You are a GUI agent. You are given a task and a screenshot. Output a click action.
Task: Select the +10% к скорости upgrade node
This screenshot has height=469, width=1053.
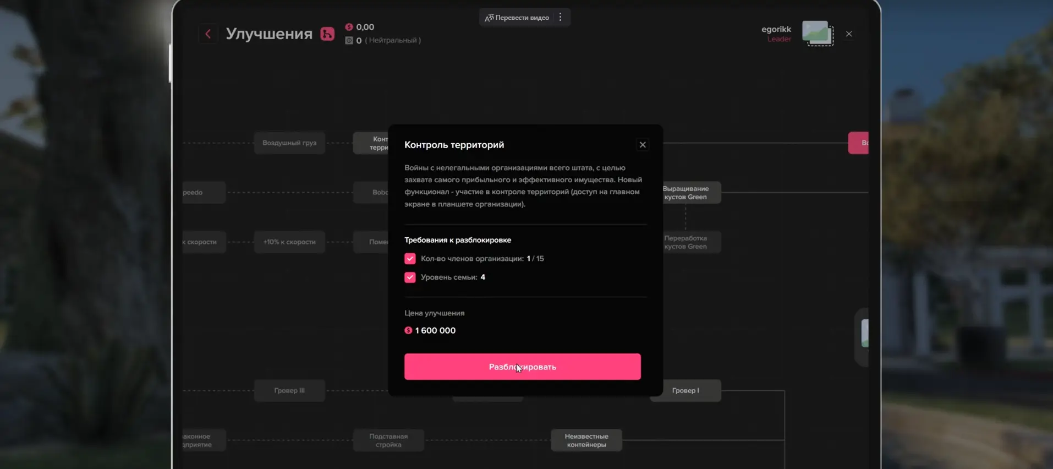[289, 242]
